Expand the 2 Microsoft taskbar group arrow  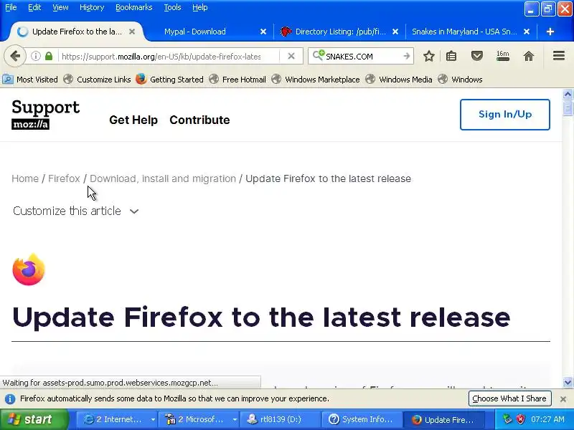click(235, 419)
